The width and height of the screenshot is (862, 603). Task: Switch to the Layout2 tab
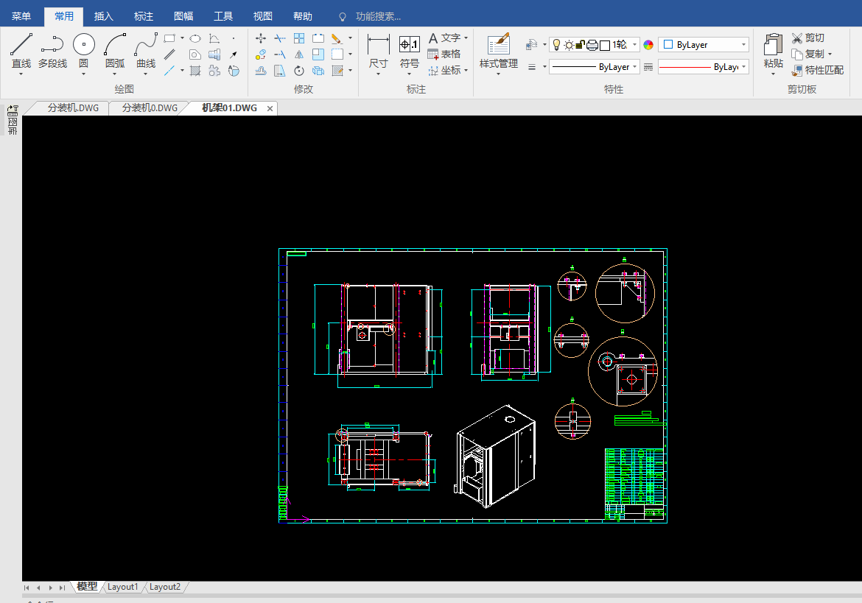point(165,587)
